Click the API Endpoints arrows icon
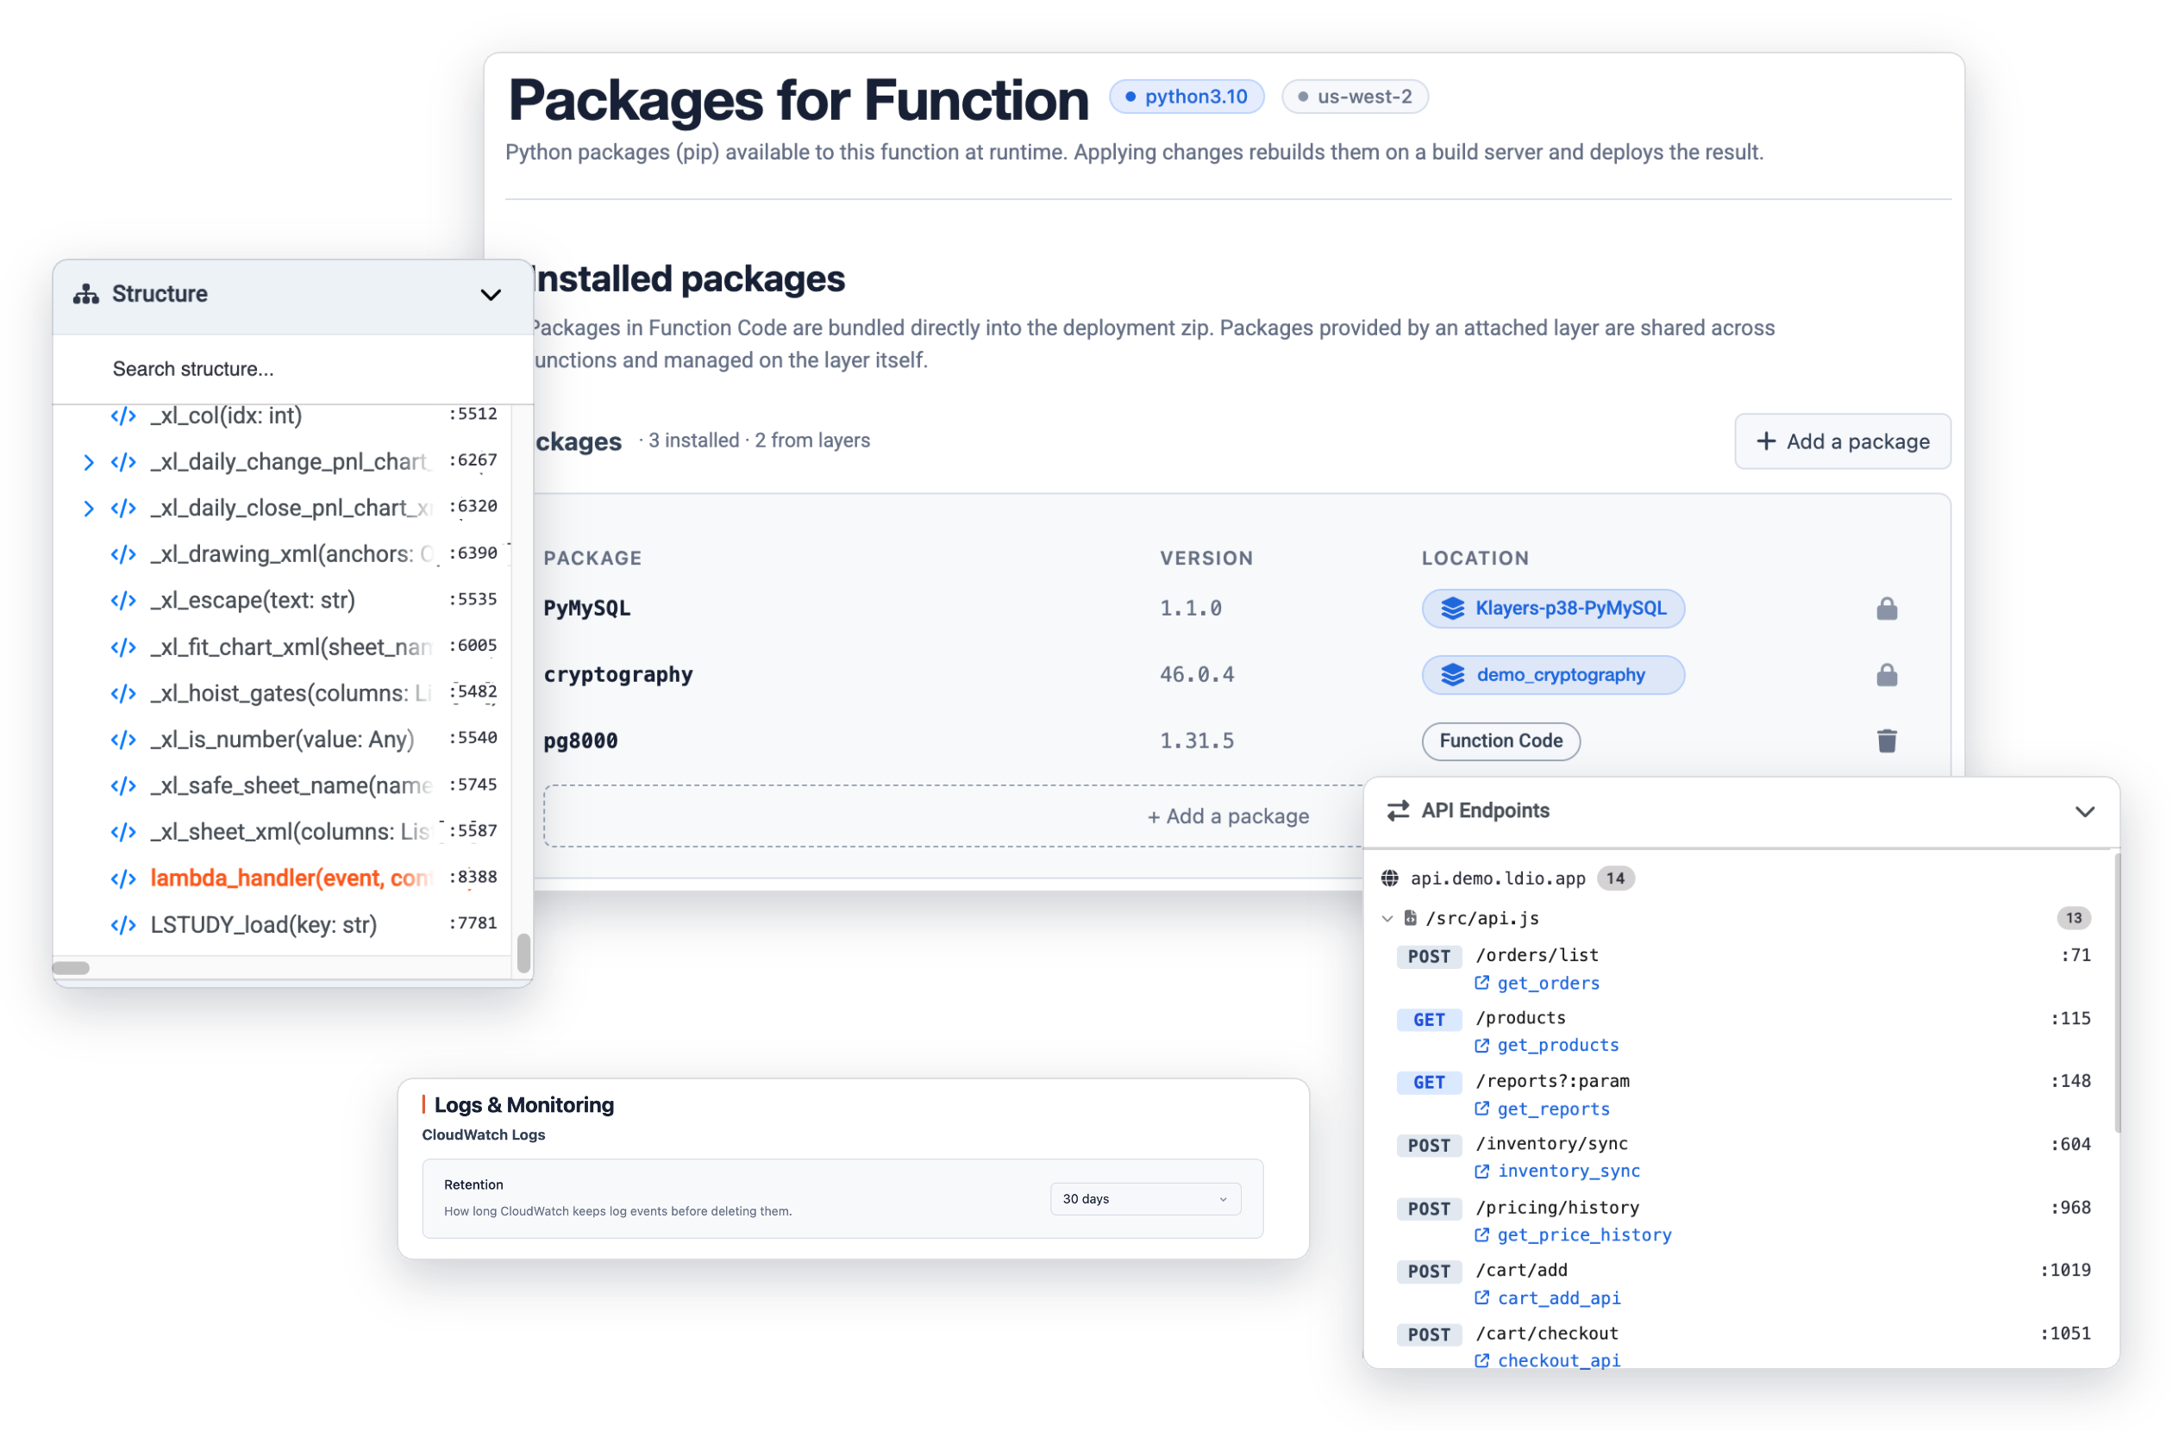Image resolution: width=2173 pixels, height=1431 pixels. (1398, 811)
